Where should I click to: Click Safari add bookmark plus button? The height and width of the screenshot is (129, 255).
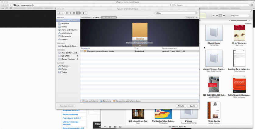pos(11,5)
